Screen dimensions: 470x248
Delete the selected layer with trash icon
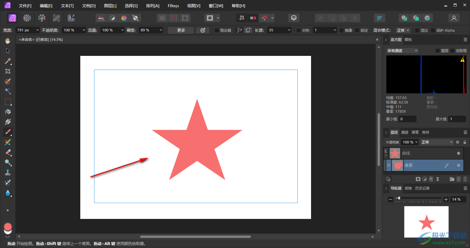(x=465, y=179)
